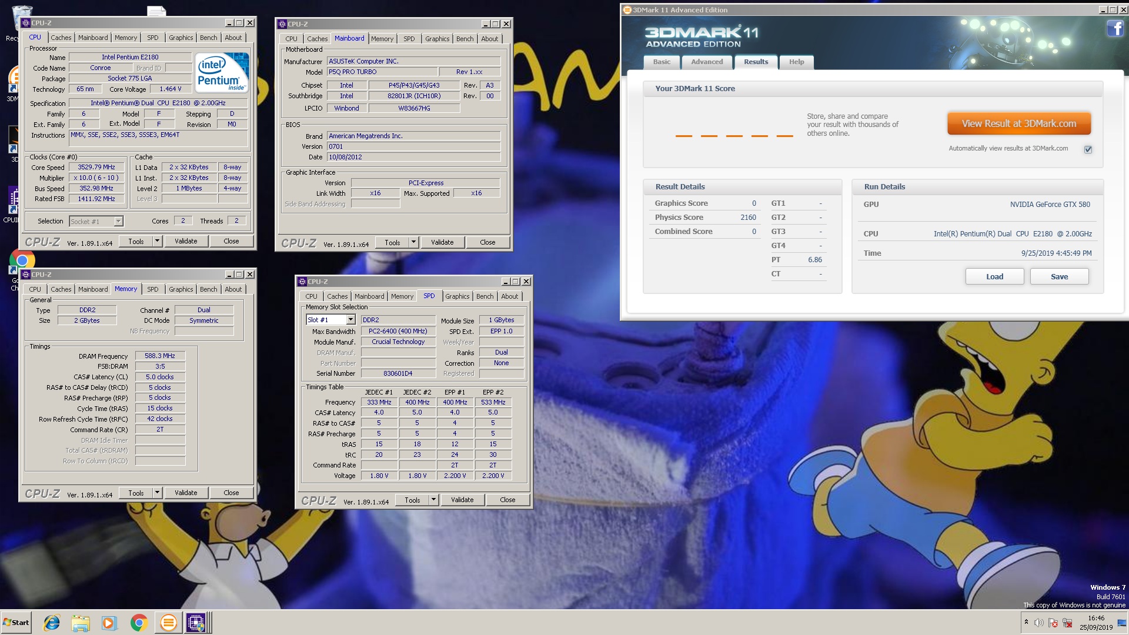Show hidden system tray icons
The height and width of the screenshot is (635, 1129).
[x=1026, y=622]
